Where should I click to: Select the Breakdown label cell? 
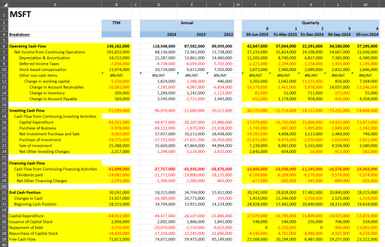coord(55,35)
